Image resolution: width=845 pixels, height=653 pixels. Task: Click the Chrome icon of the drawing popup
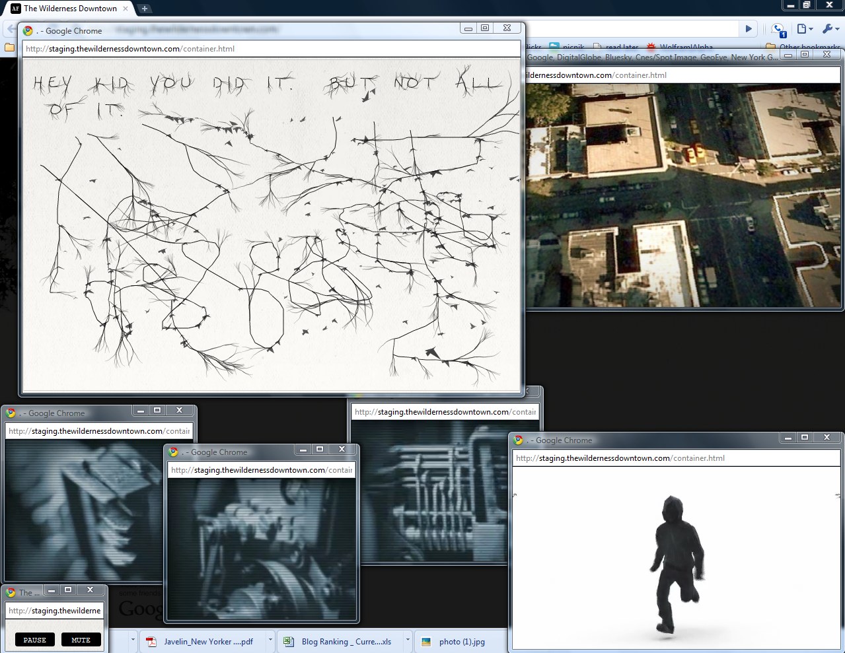click(28, 30)
